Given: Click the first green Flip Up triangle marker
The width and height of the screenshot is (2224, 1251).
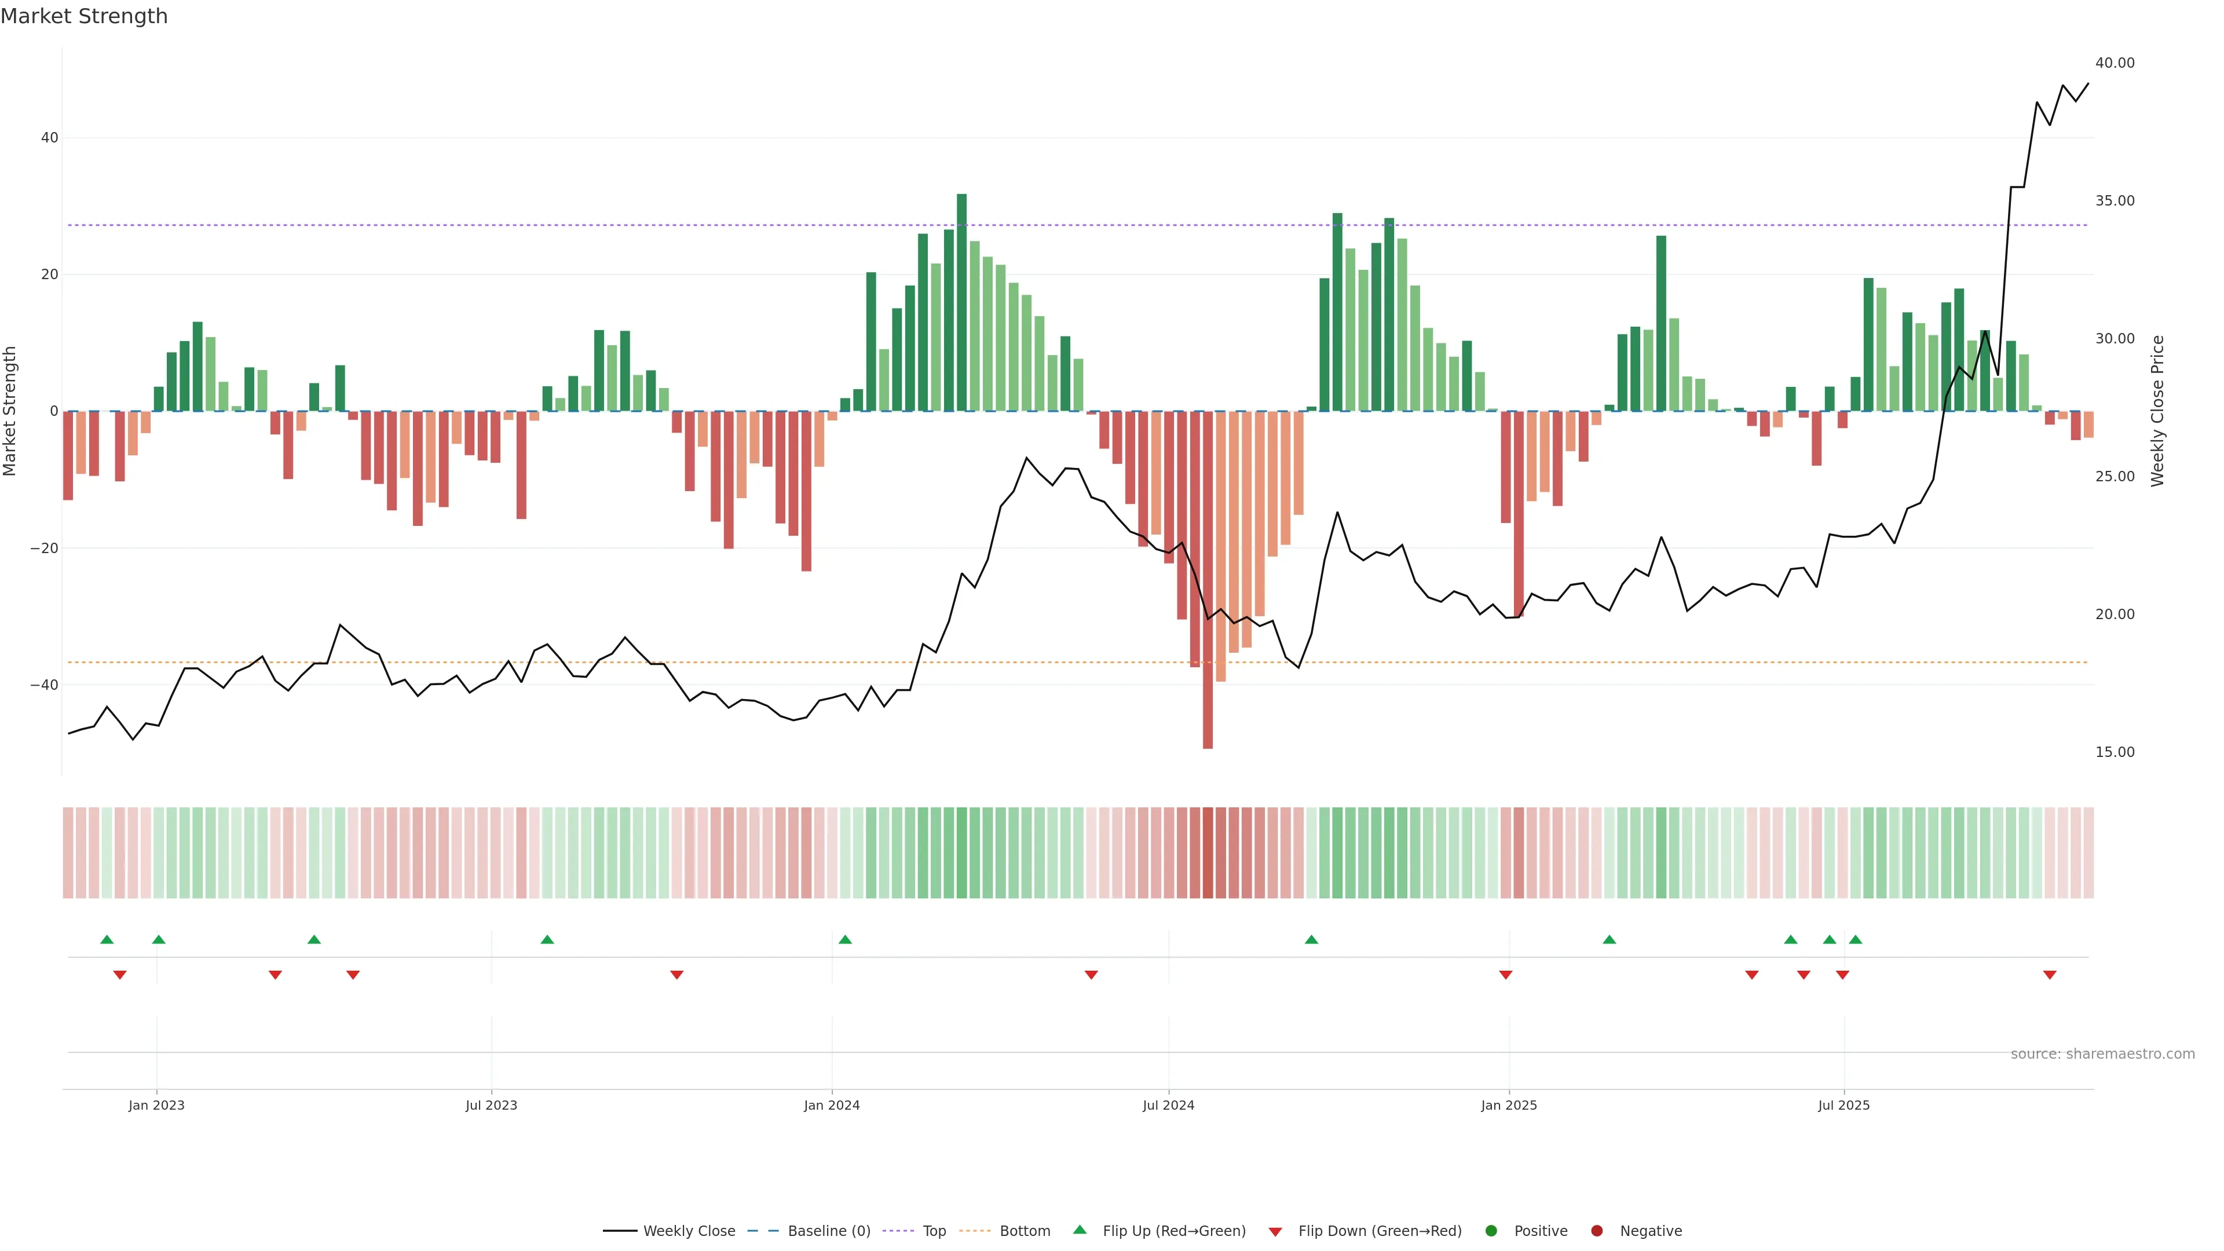Looking at the screenshot, I should pos(107,939).
